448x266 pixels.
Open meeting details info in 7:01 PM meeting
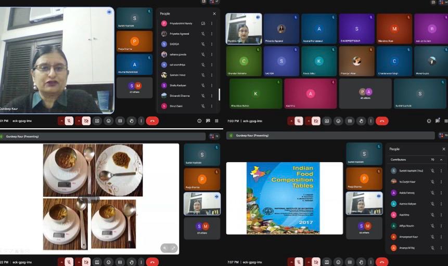pyautogui.click(x=199, y=121)
